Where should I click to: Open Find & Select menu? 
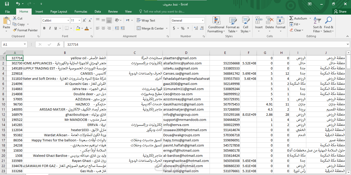pos(328,25)
